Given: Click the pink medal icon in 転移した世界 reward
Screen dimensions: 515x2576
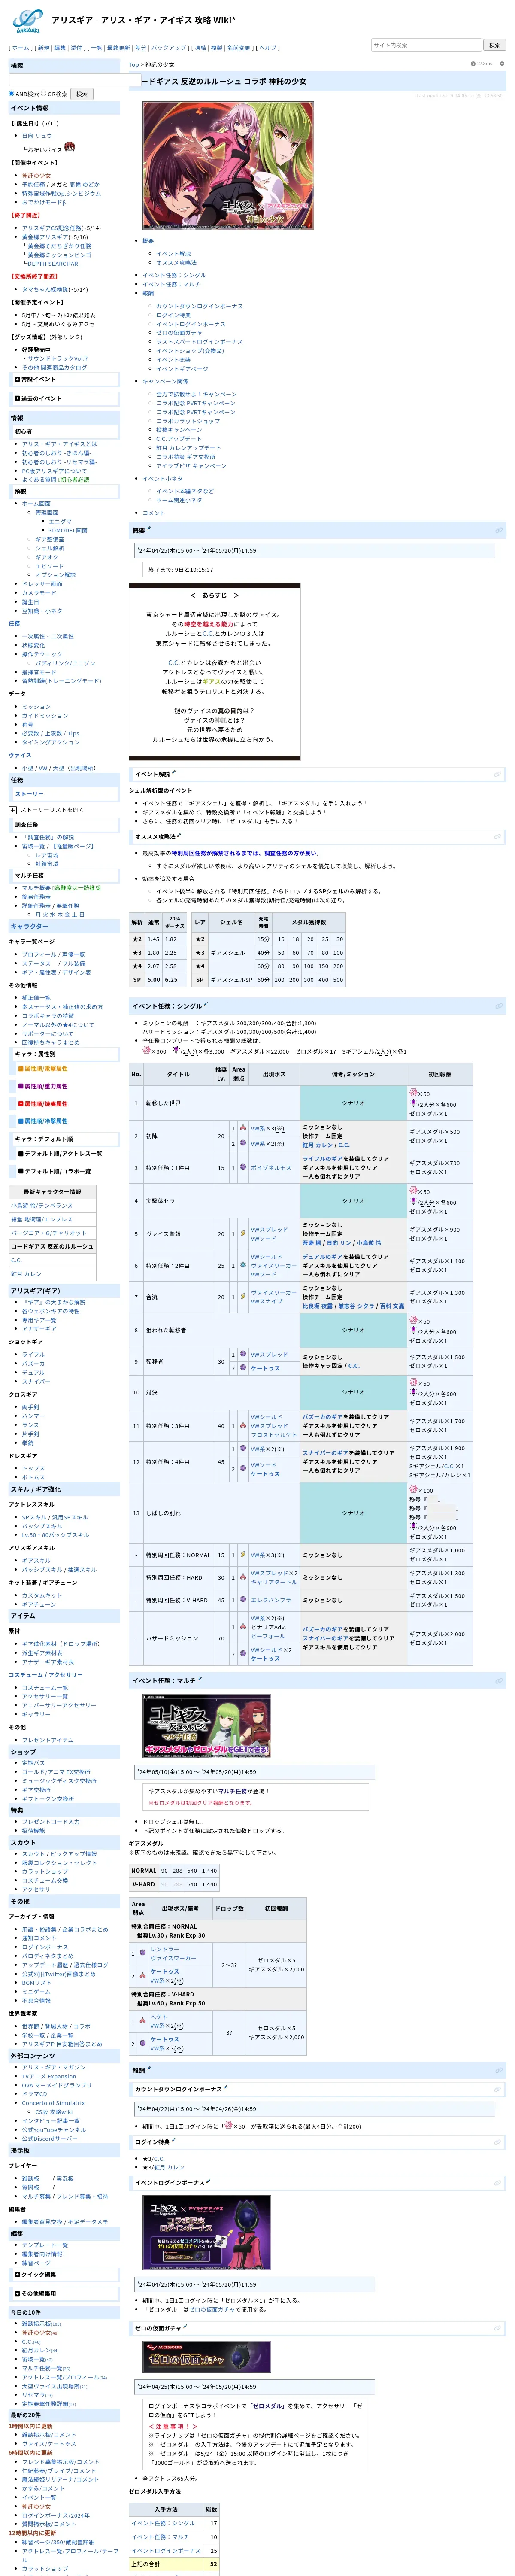Looking at the screenshot, I should pyautogui.click(x=413, y=1093).
